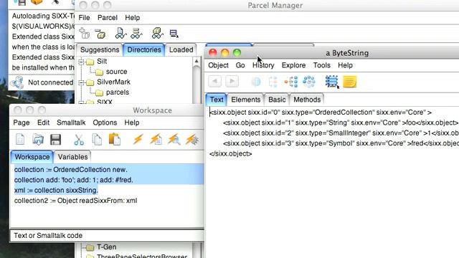Open the Edit menu in Workspace
Screen dimensions: 459x258
pos(43,123)
